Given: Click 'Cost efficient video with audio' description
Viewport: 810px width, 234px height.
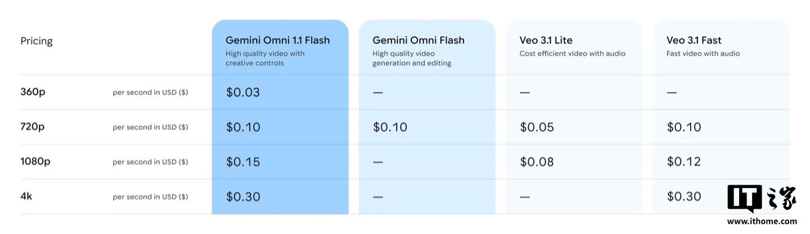Looking at the screenshot, I should click(x=572, y=54).
